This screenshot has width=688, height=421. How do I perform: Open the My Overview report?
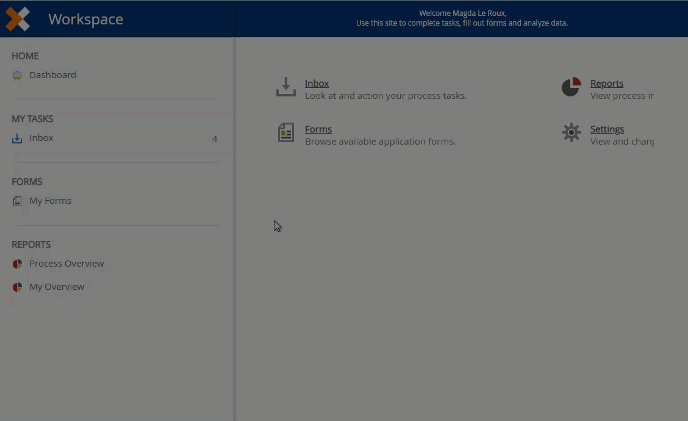tap(57, 287)
